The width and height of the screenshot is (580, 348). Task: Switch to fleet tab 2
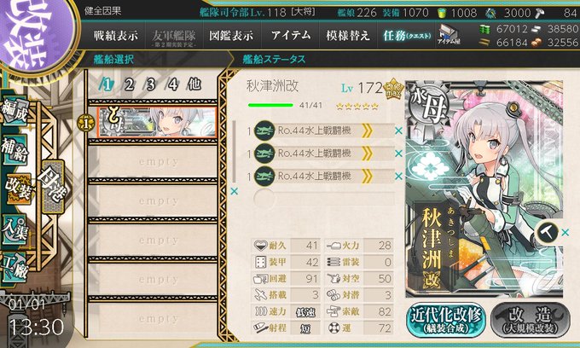tap(129, 85)
